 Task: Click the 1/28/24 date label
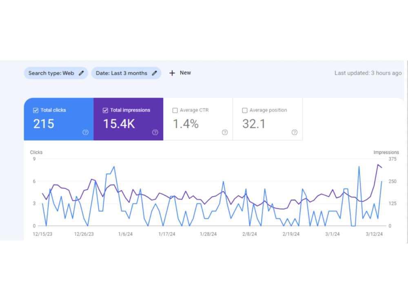(x=208, y=234)
